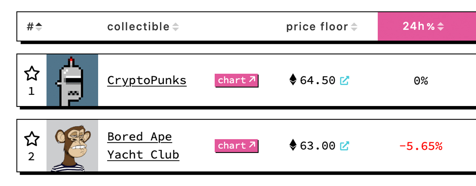Click the CryptoPunks pixel robot thumbnail
Image resolution: width=476 pixels, height=186 pixels.
(x=72, y=80)
